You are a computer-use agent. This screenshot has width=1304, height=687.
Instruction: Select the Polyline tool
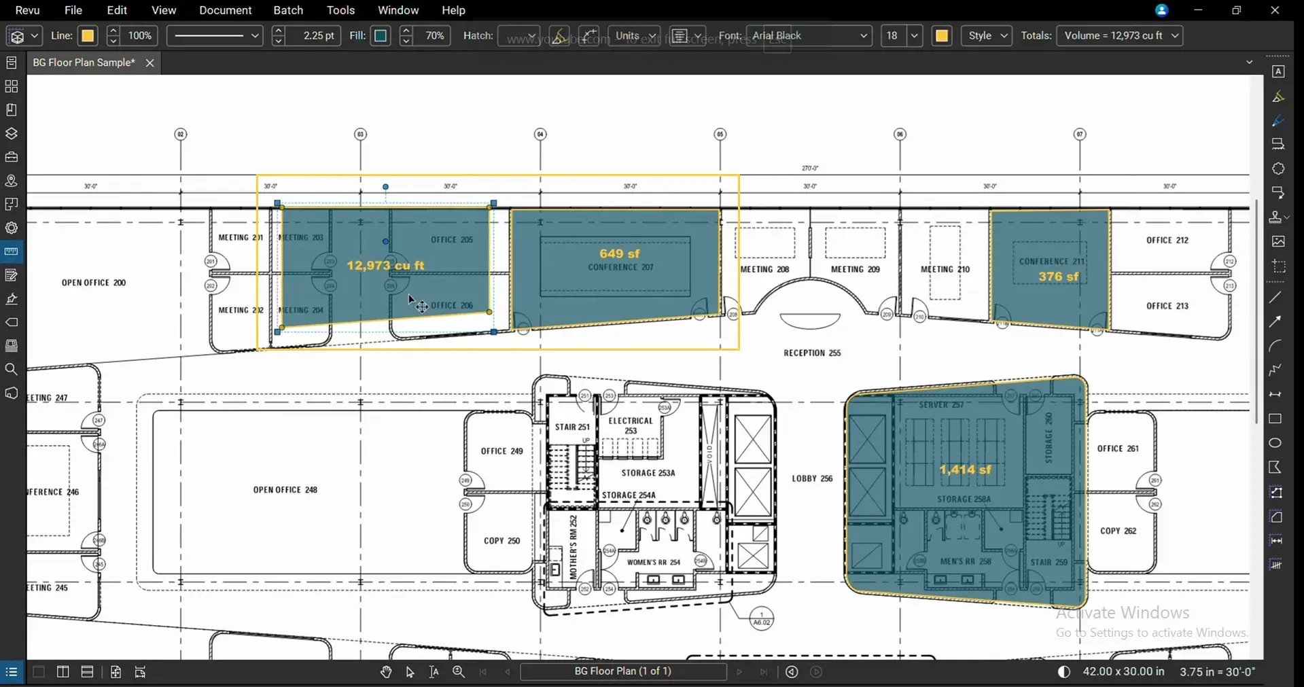1275,370
